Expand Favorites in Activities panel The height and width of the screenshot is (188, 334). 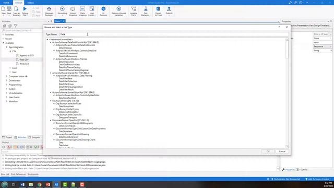(x=3, y=34)
